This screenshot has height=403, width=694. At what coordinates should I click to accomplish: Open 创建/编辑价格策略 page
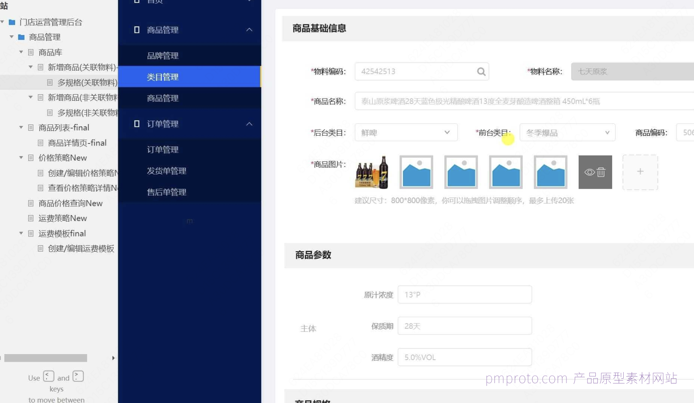(83, 173)
